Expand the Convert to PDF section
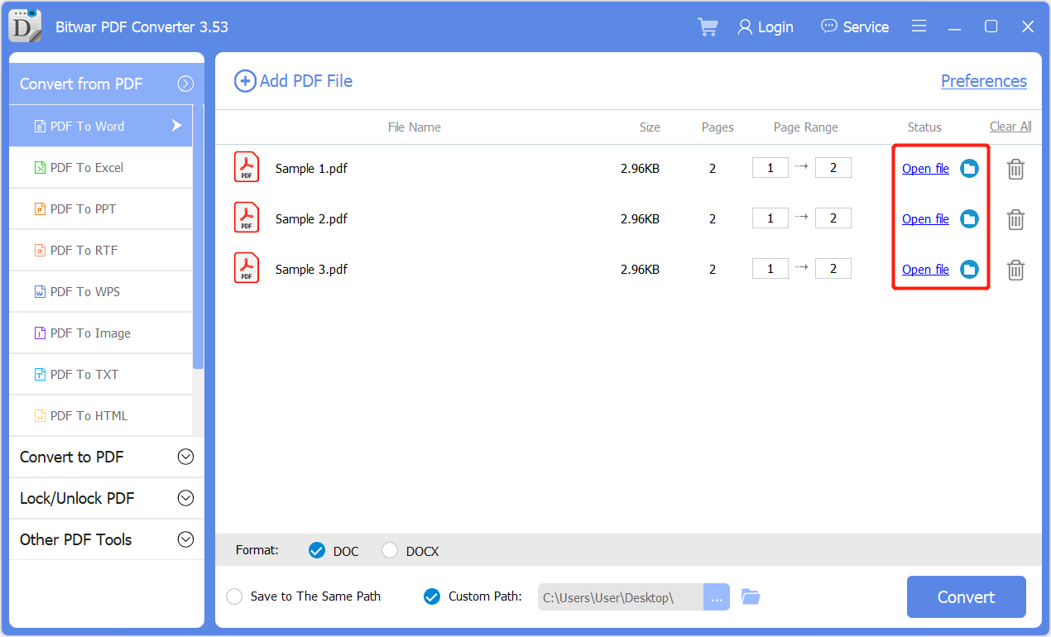Viewport: 1051px width, 637px height. pyautogui.click(x=186, y=457)
